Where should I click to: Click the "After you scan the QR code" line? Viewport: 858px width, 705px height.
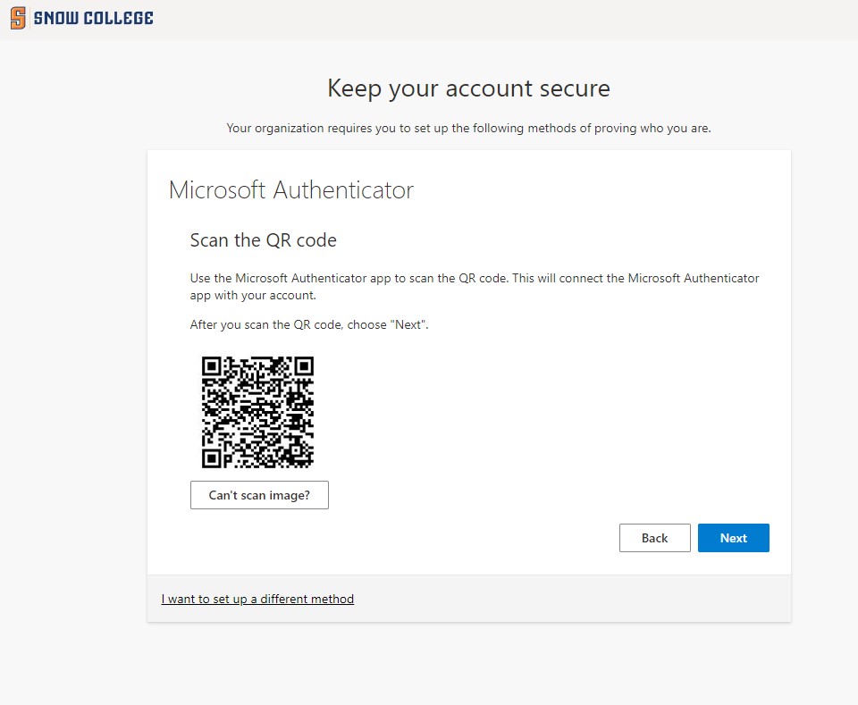point(309,325)
